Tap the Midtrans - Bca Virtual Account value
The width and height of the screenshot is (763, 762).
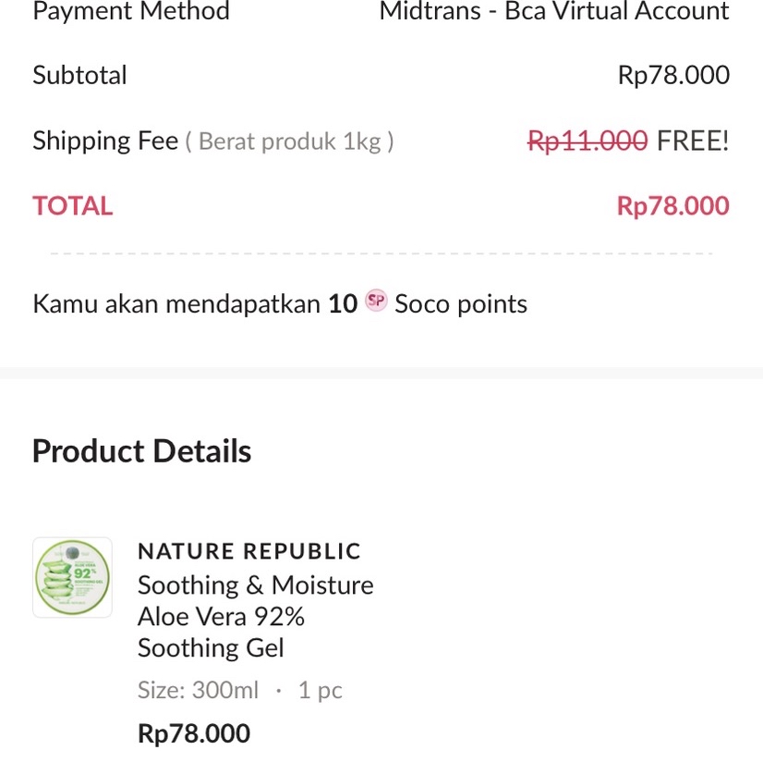pyautogui.click(x=553, y=12)
